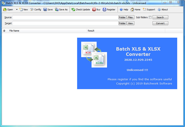Minimize the converter window
The width and height of the screenshot is (185, 127).
click(x=165, y=2)
